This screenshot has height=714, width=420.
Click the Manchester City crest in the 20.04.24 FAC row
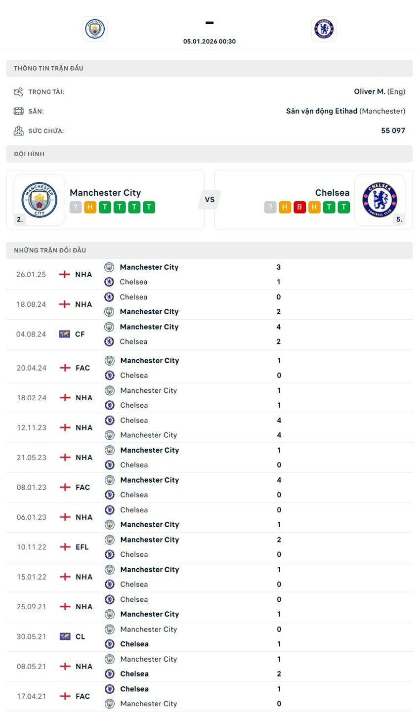coord(109,360)
